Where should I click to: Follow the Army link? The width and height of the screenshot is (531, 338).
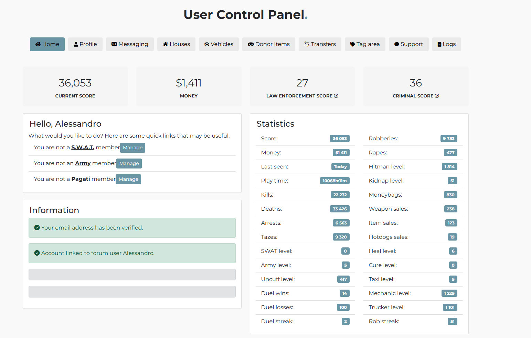coord(83,163)
